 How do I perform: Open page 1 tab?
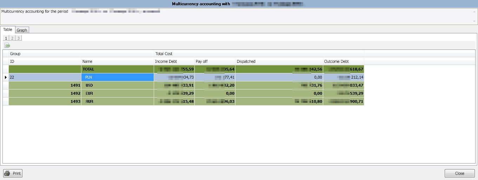6,38
